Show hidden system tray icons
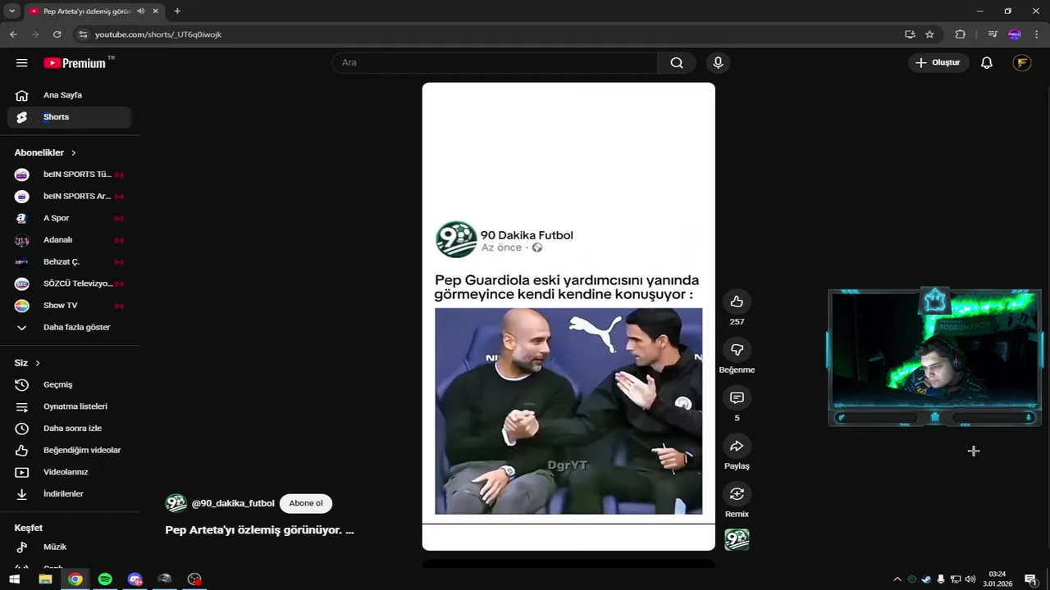 click(897, 579)
